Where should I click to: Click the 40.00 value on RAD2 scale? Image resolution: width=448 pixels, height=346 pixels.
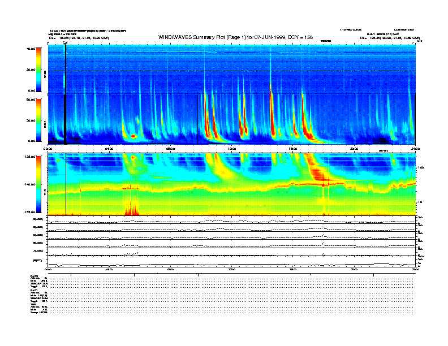[x=31, y=49]
